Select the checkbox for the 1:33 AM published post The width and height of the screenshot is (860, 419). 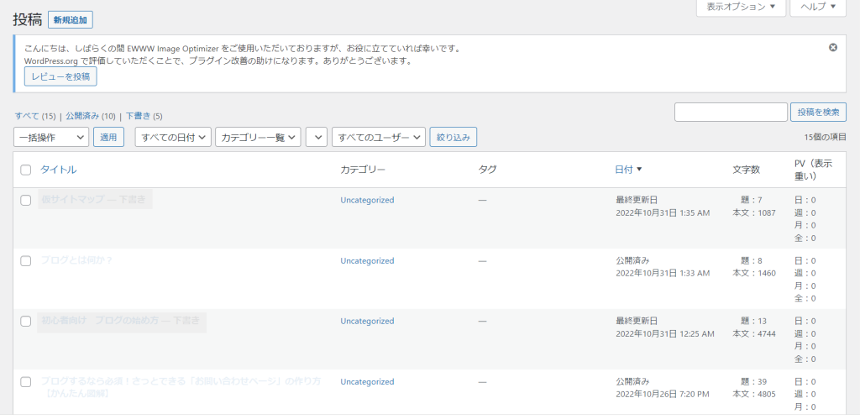coord(25,260)
